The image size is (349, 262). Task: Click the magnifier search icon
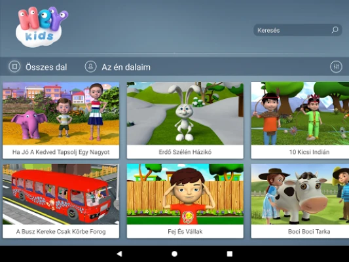(x=335, y=30)
